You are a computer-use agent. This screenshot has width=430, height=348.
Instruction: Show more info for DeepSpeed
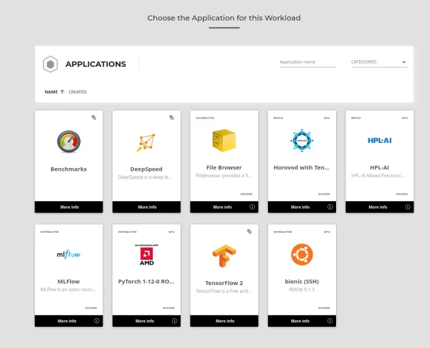[148, 207]
